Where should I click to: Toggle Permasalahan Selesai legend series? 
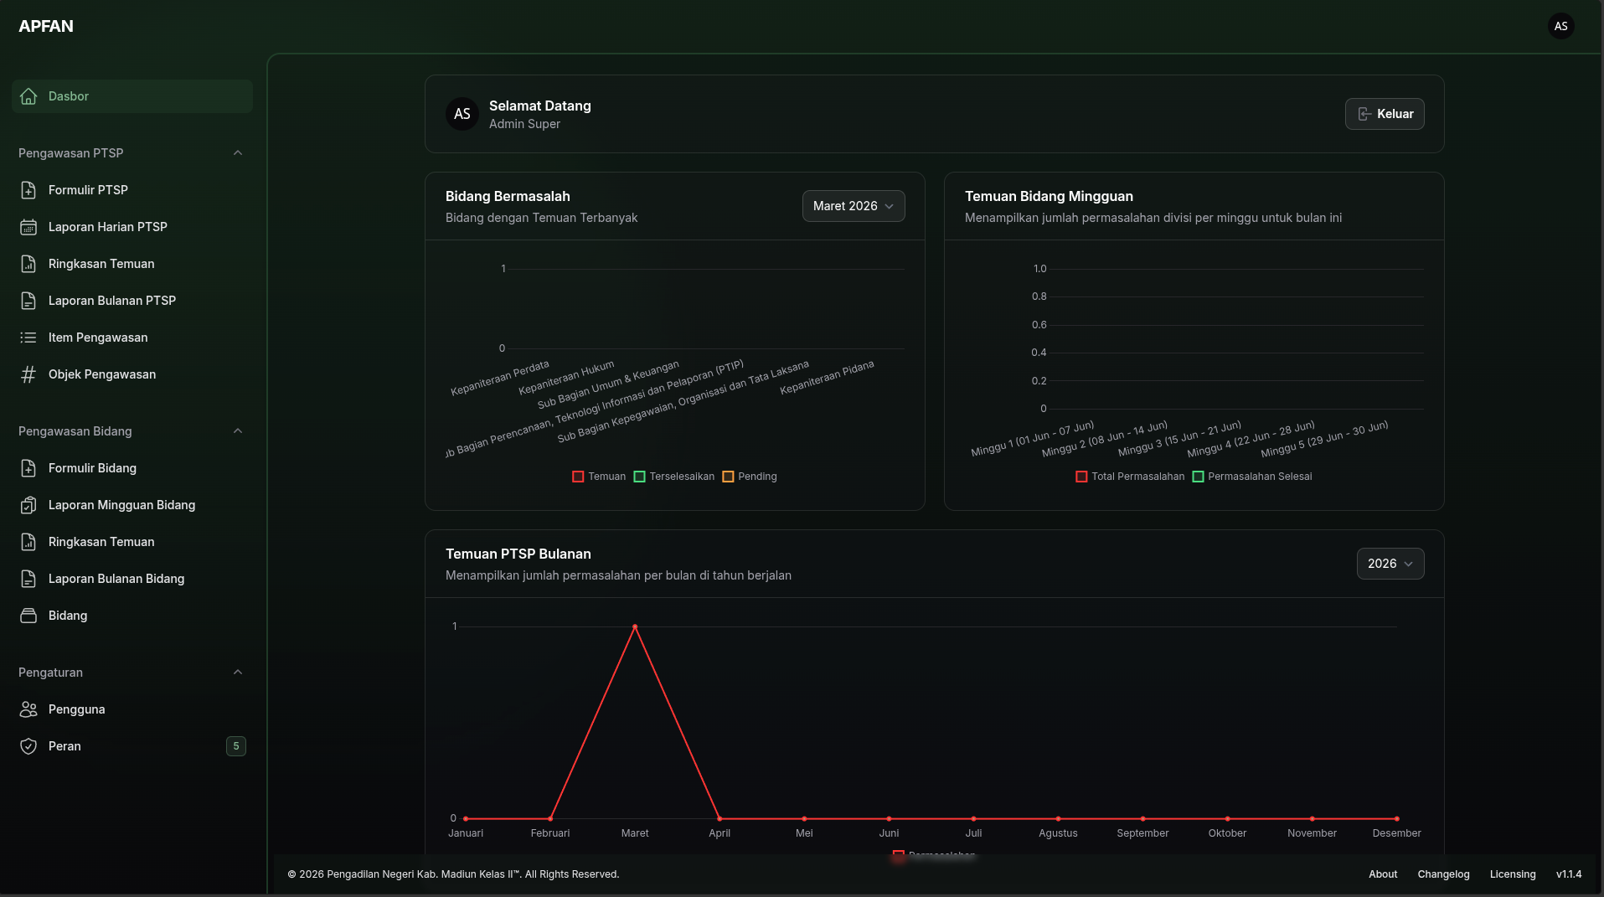(x=1252, y=477)
